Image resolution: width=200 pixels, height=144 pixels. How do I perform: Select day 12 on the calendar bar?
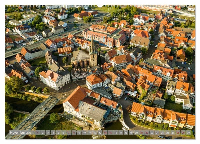tap(95, 133)
